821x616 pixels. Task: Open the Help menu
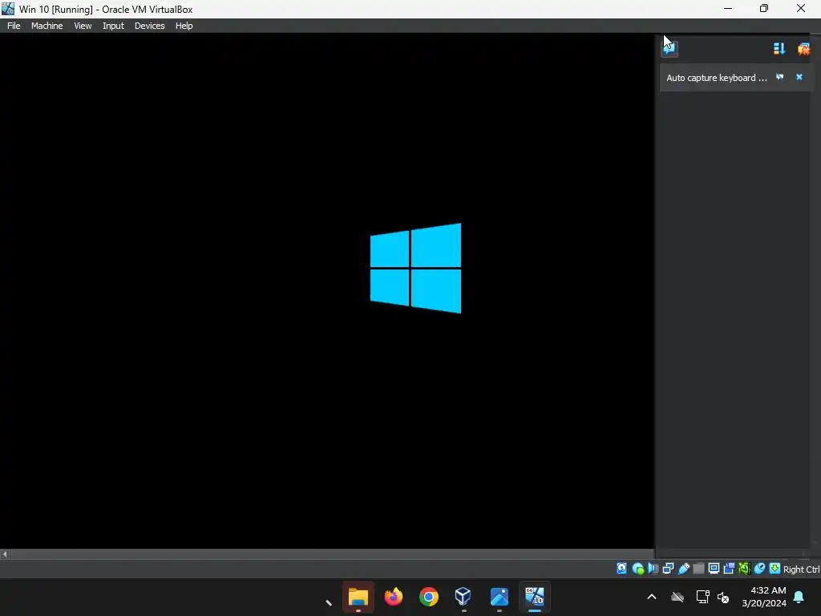184,26
